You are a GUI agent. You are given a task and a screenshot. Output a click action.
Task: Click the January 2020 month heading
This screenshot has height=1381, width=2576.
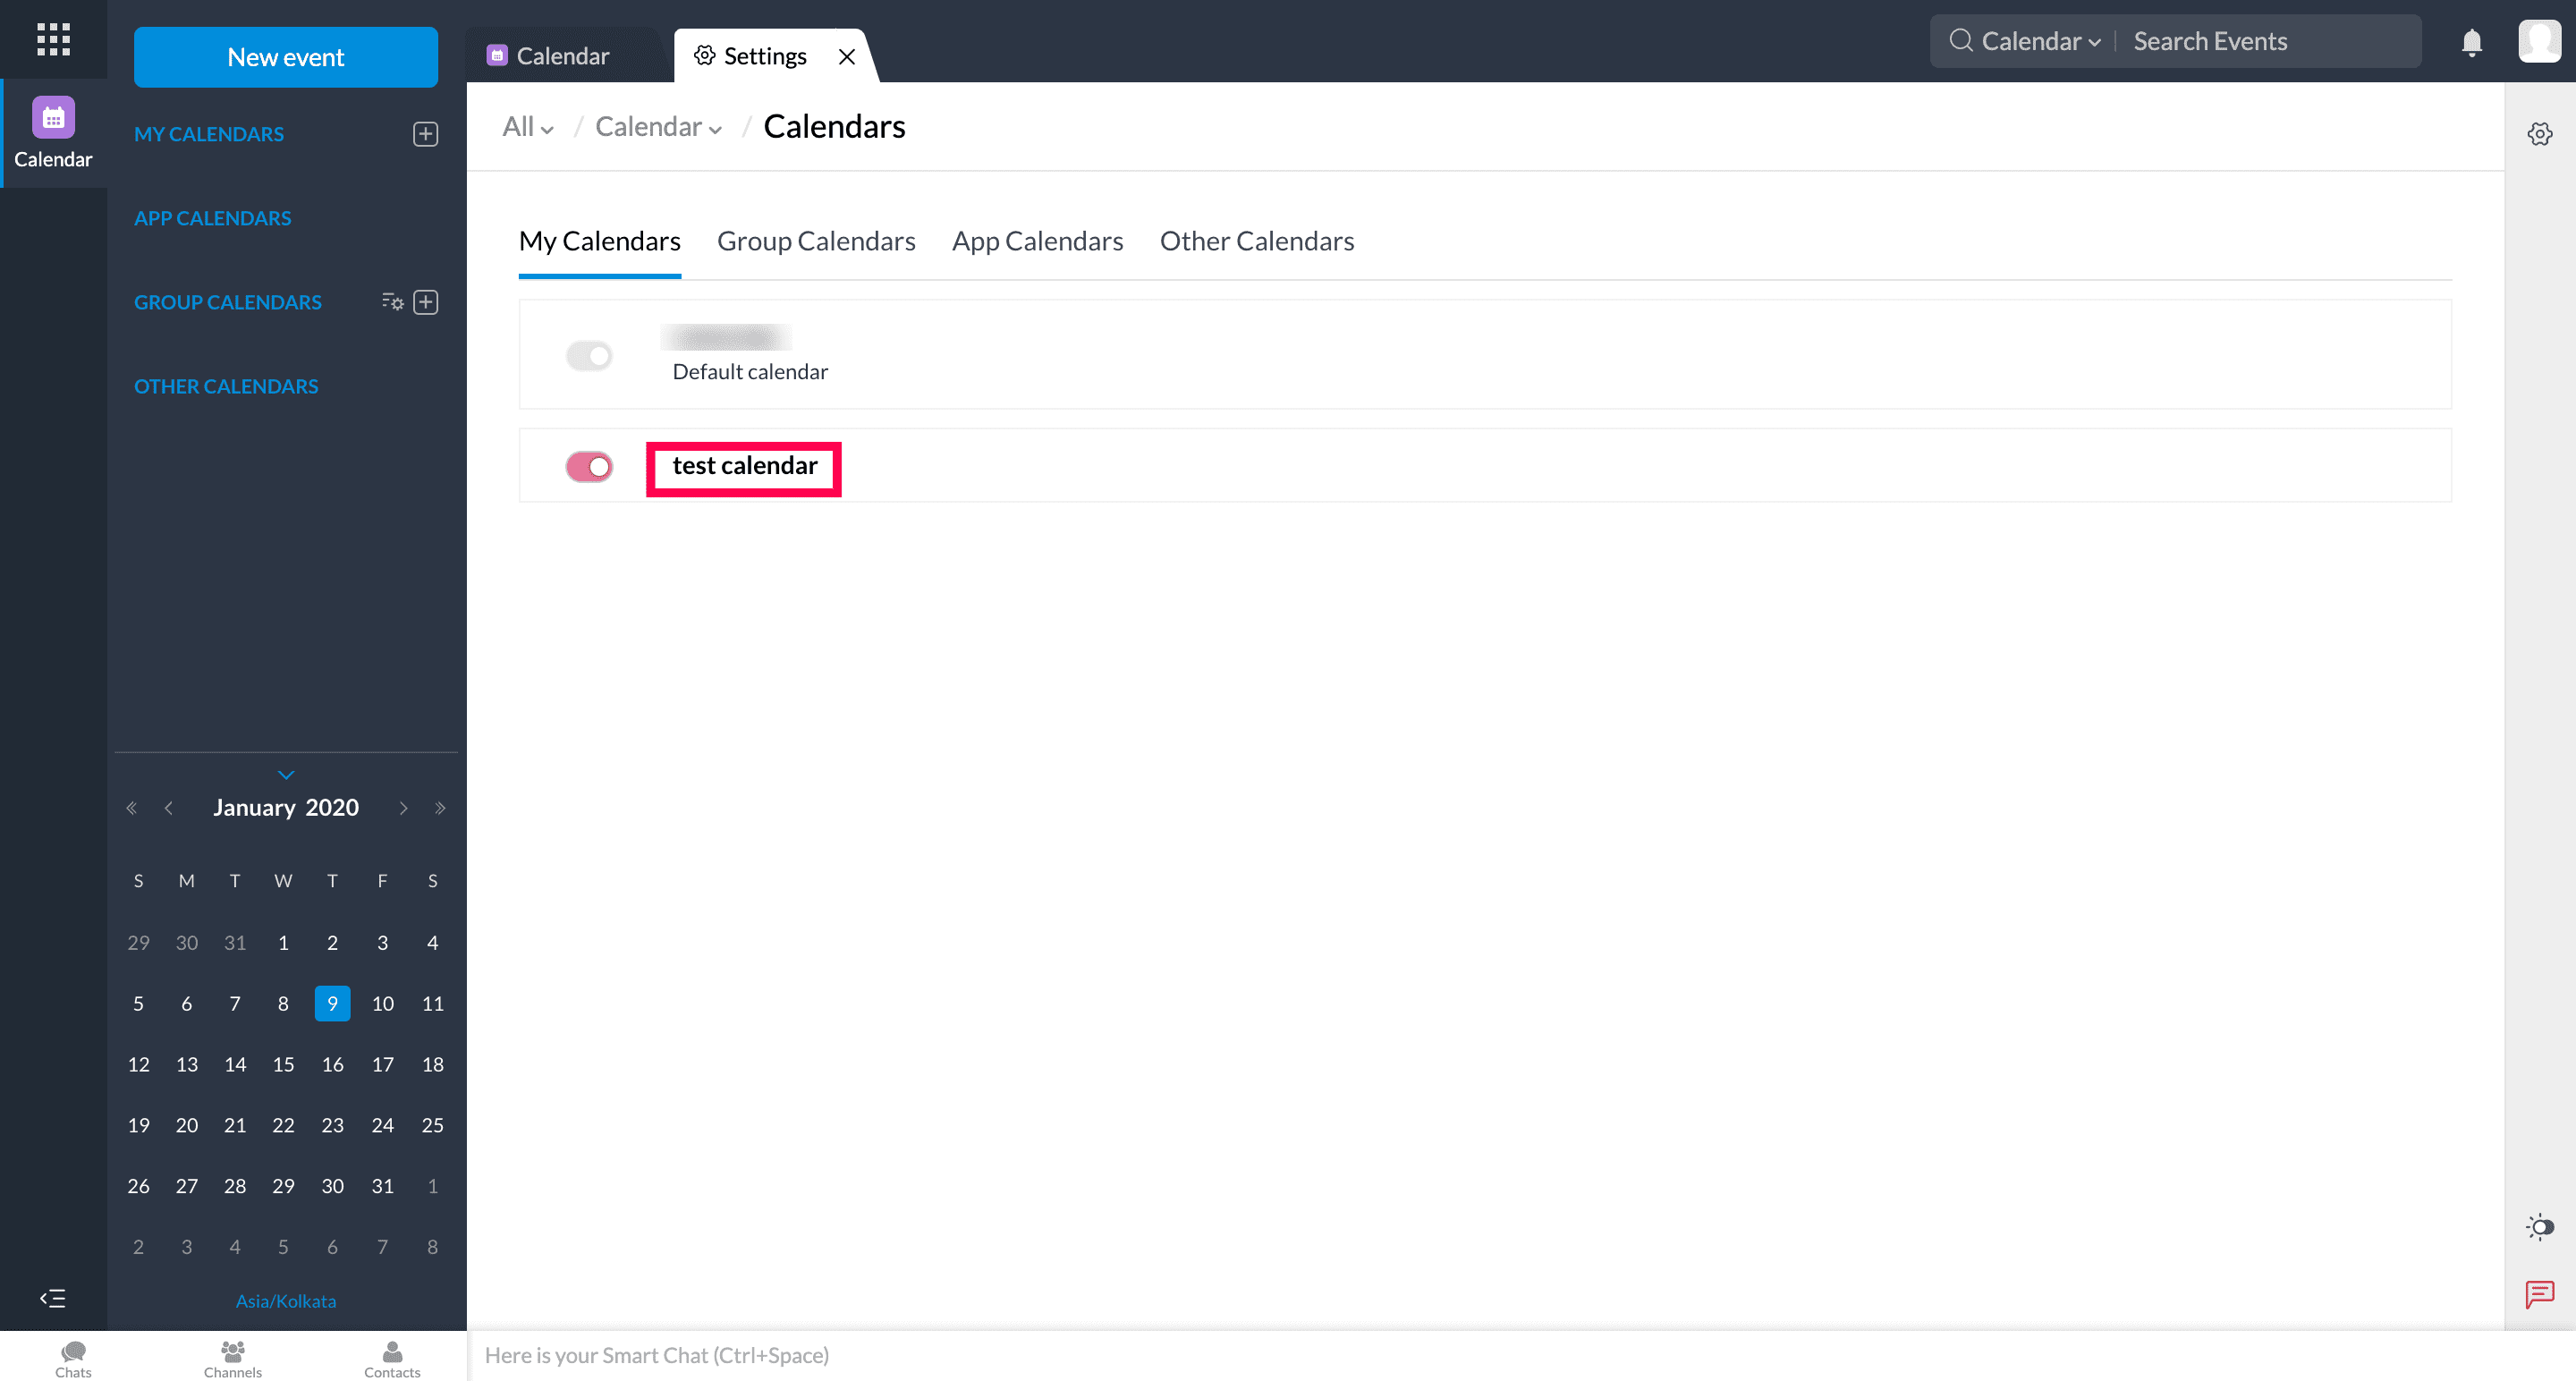click(286, 808)
